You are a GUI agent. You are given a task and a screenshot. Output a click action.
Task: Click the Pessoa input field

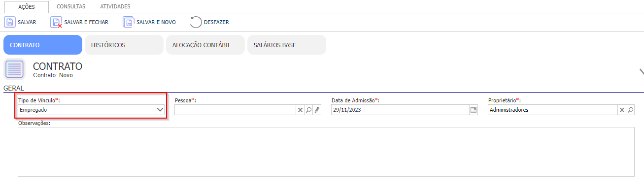(235, 110)
